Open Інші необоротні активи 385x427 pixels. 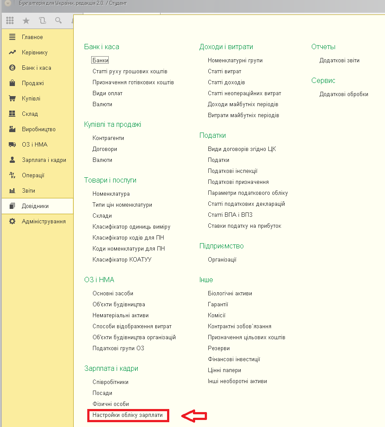click(237, 381)
